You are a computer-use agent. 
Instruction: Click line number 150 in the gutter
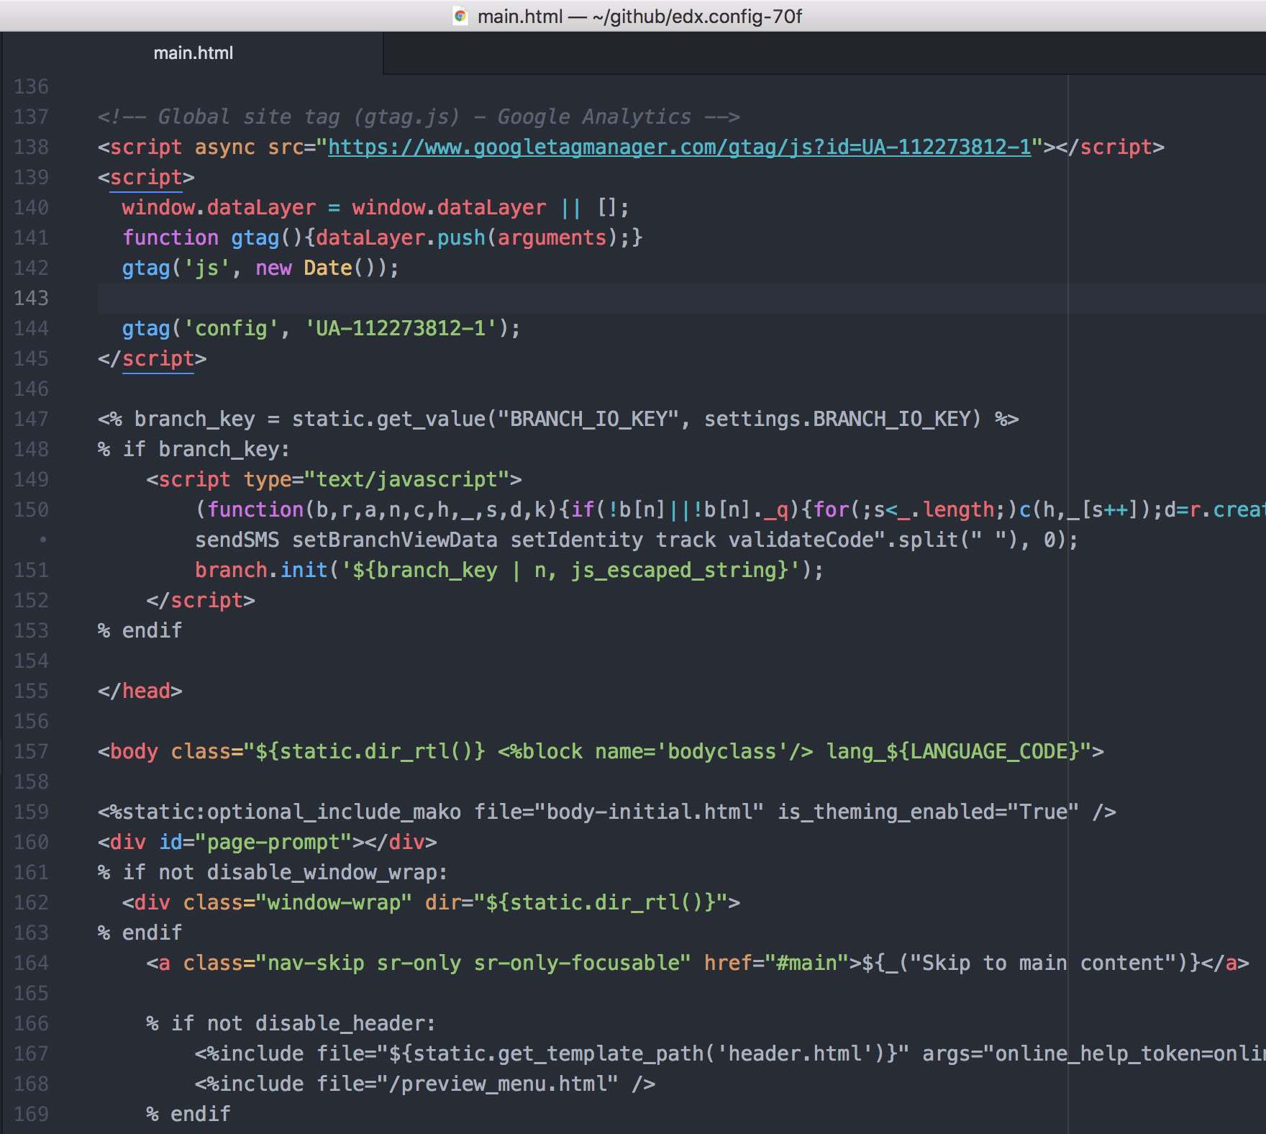[x=31, y=509]
